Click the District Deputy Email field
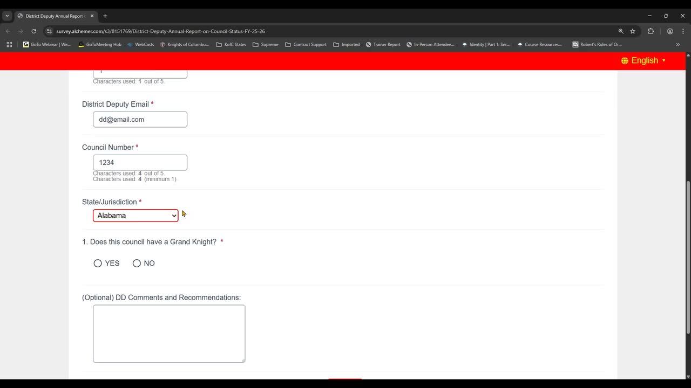The image size is (691, 388). point(140,120)
